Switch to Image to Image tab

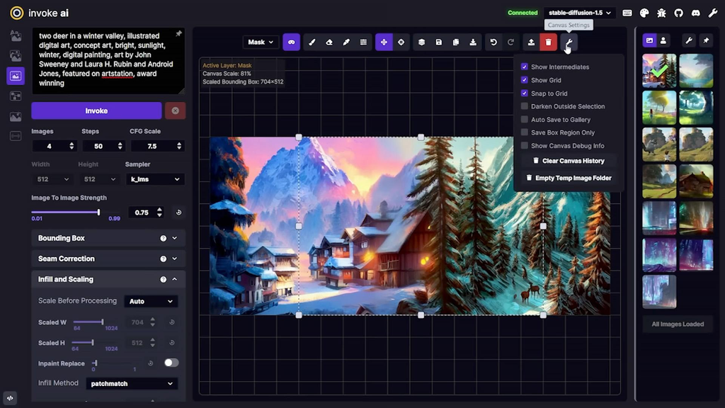(16, 56)
